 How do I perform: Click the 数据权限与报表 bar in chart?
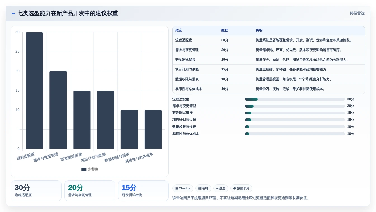coord(129,130)
